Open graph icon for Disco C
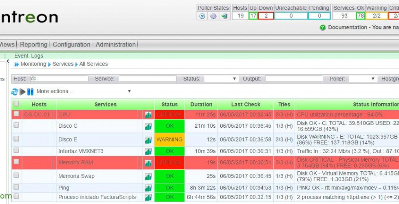The width and height of the screenshot is (399, 204). click(x=148, y=126)
